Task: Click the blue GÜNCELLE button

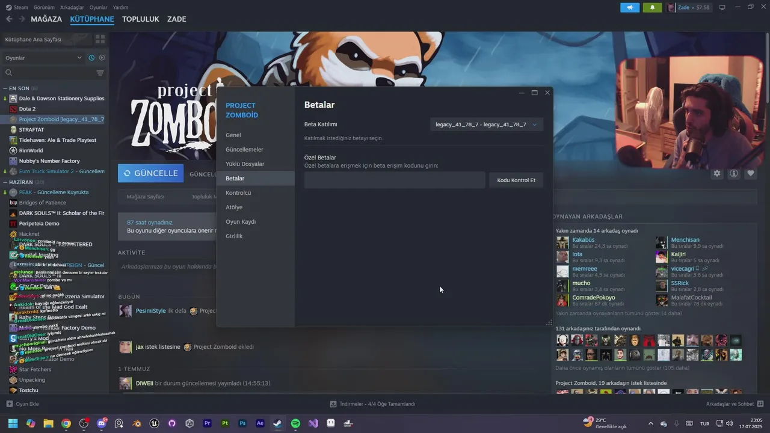Action: click(150, 173)
